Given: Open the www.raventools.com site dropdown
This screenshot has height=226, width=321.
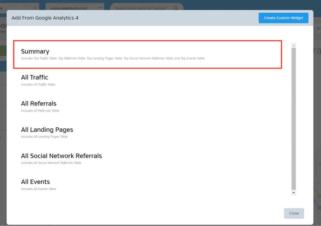Looking at the screenshot, I should tap(75, 8).
